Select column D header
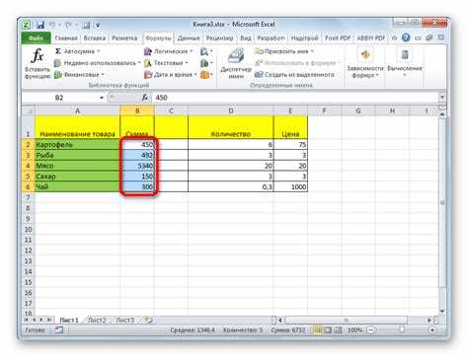Image resolution: width=468 pixels, height=357 pixels. click(231, 111)
